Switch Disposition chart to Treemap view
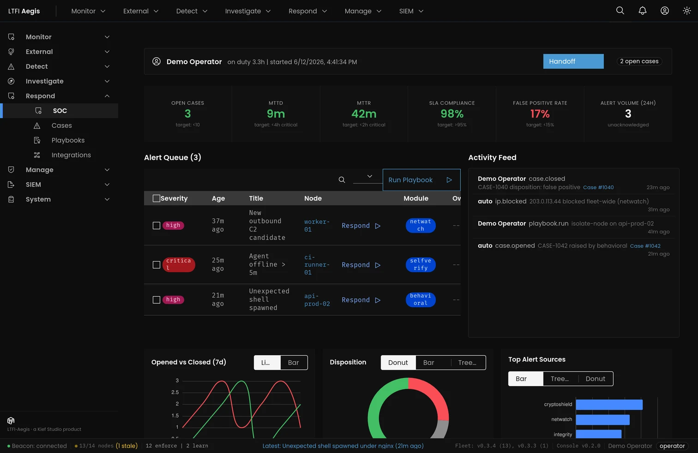This screenshot has height=453, width=698. (x=468, y=363)
